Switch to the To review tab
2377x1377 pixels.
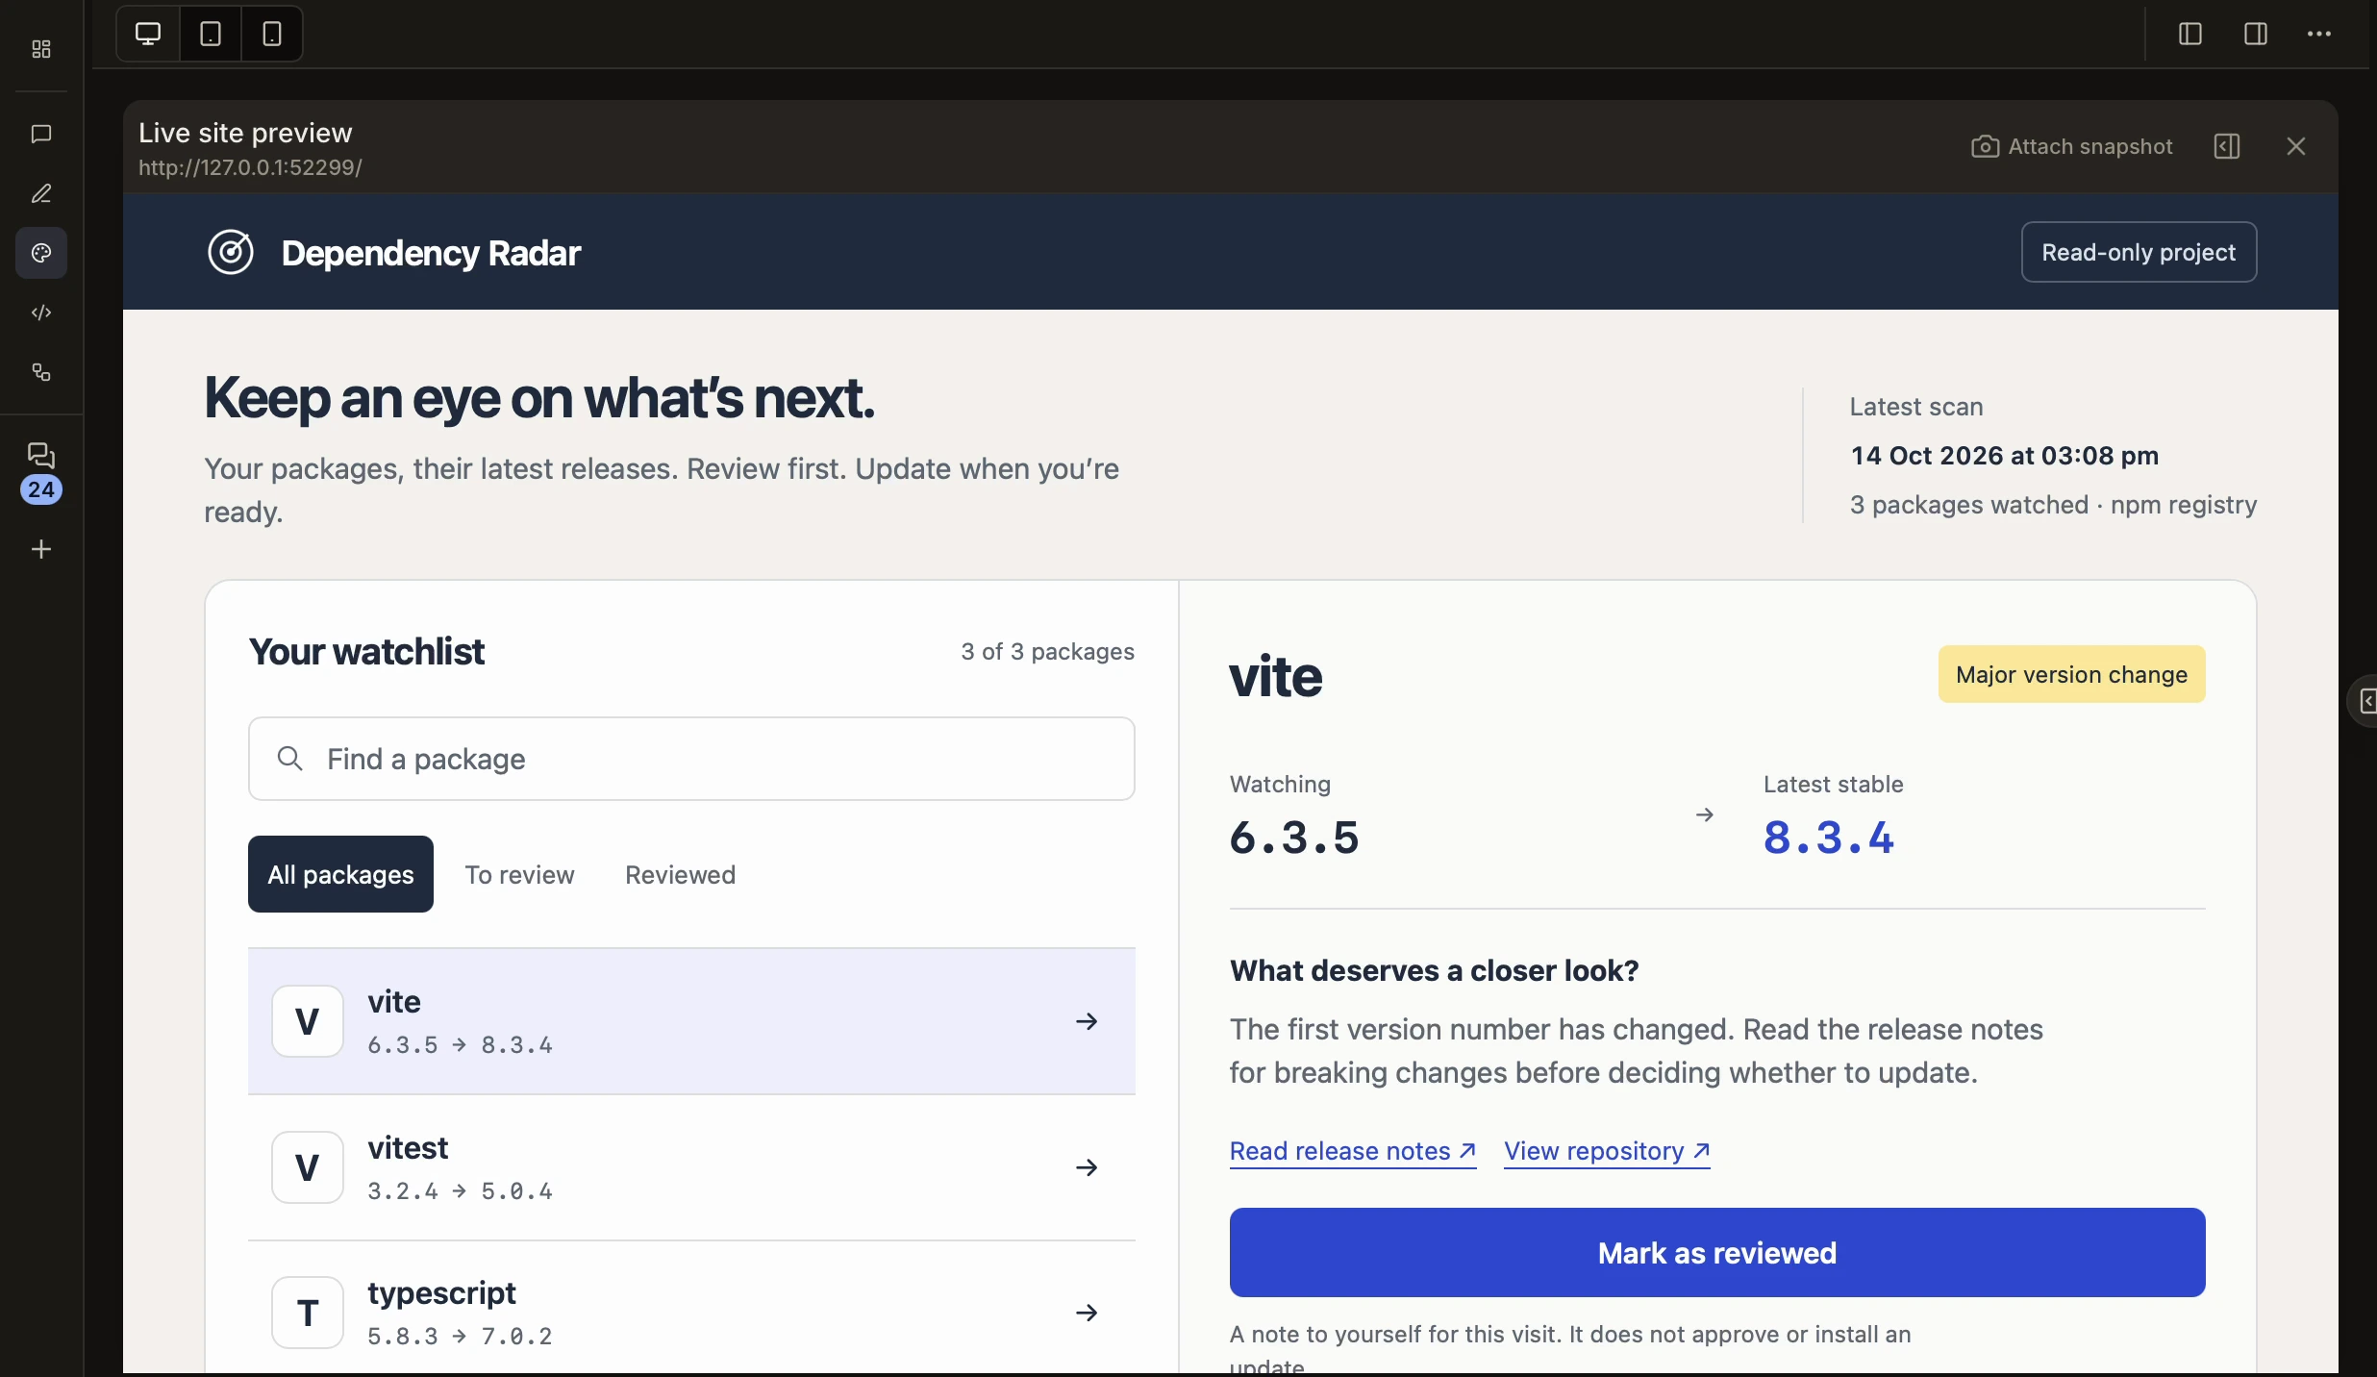(x=519, y=874)
